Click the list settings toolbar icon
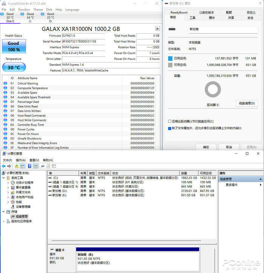264x273 pixels. point(54,166)
